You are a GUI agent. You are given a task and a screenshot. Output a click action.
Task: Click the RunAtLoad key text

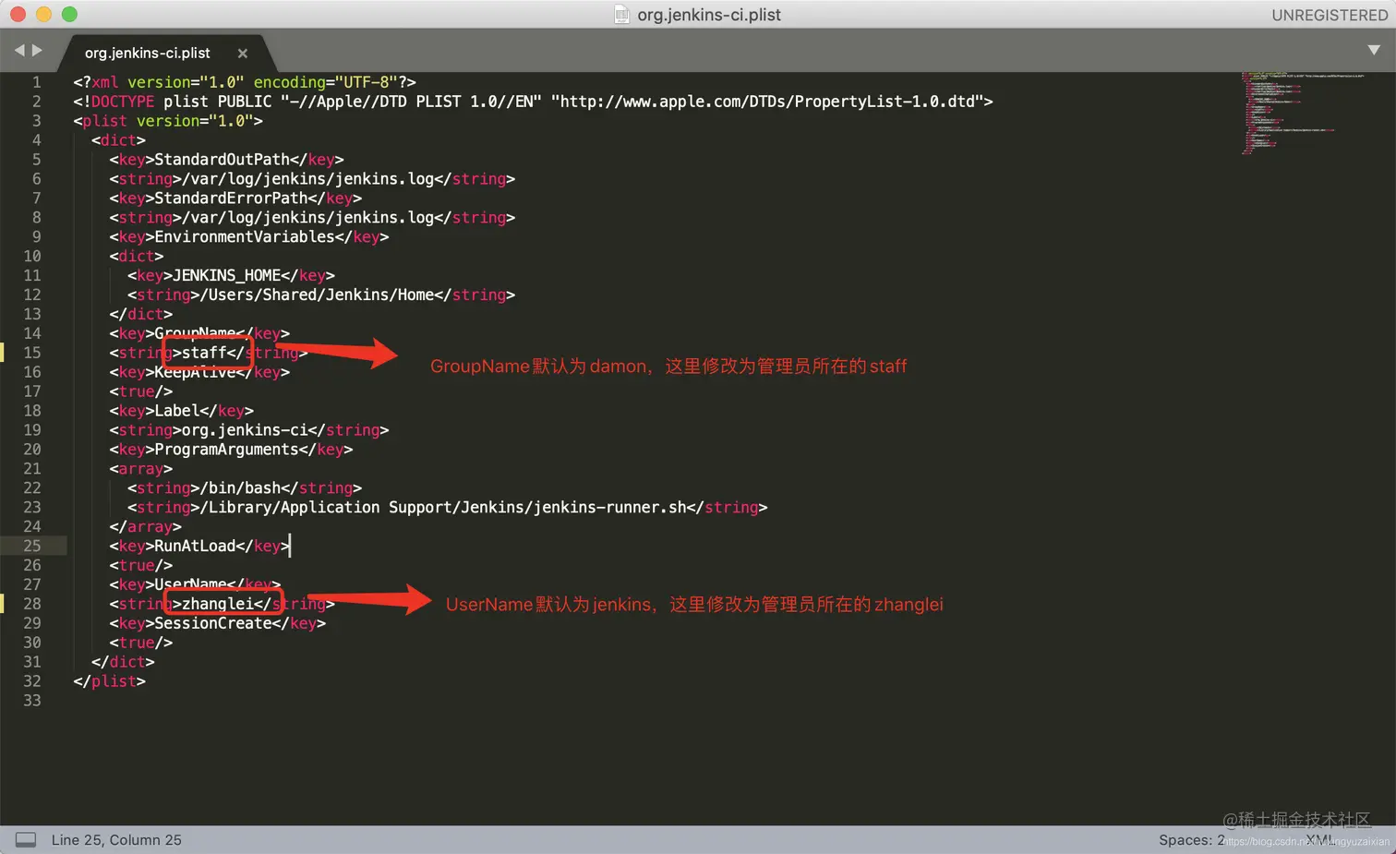point(195,546)
